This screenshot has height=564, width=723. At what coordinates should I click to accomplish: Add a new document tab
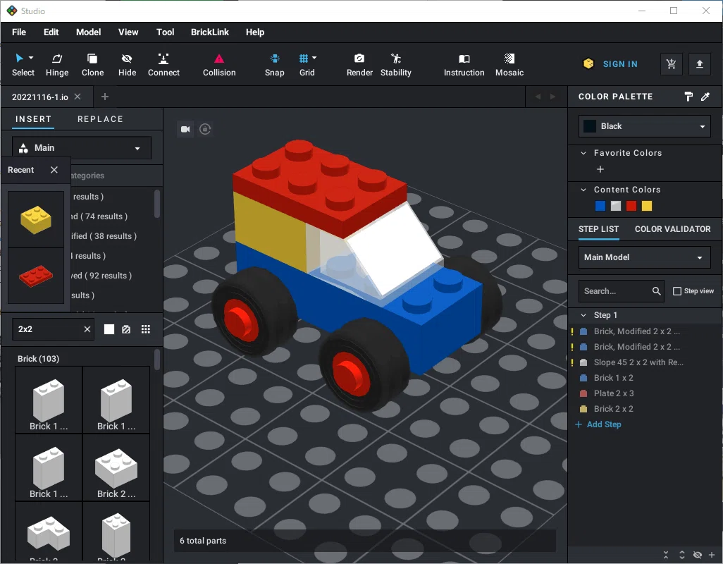[105, 97]
